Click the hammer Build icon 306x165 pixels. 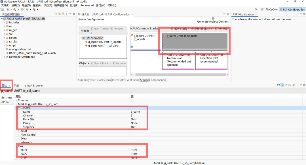15,9
